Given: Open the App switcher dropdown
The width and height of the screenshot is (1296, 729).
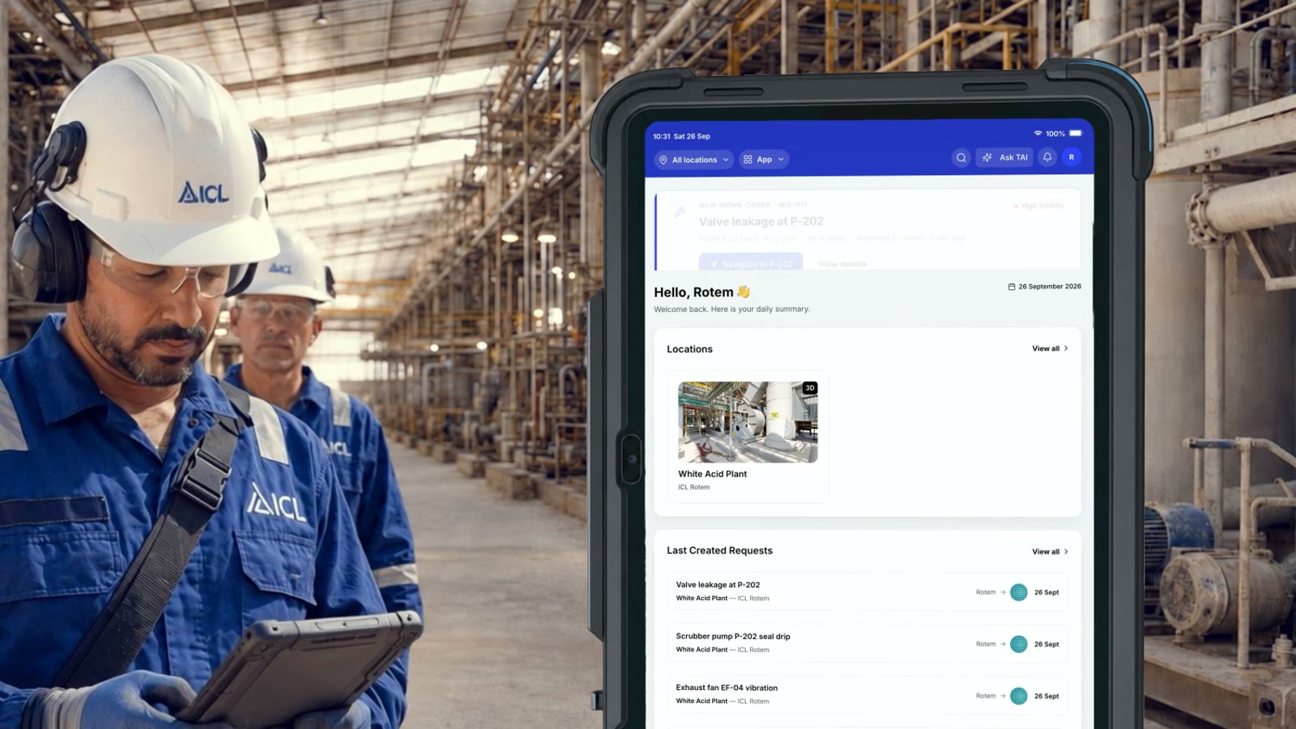Looking at the screenshot, I should pos(763,160).
